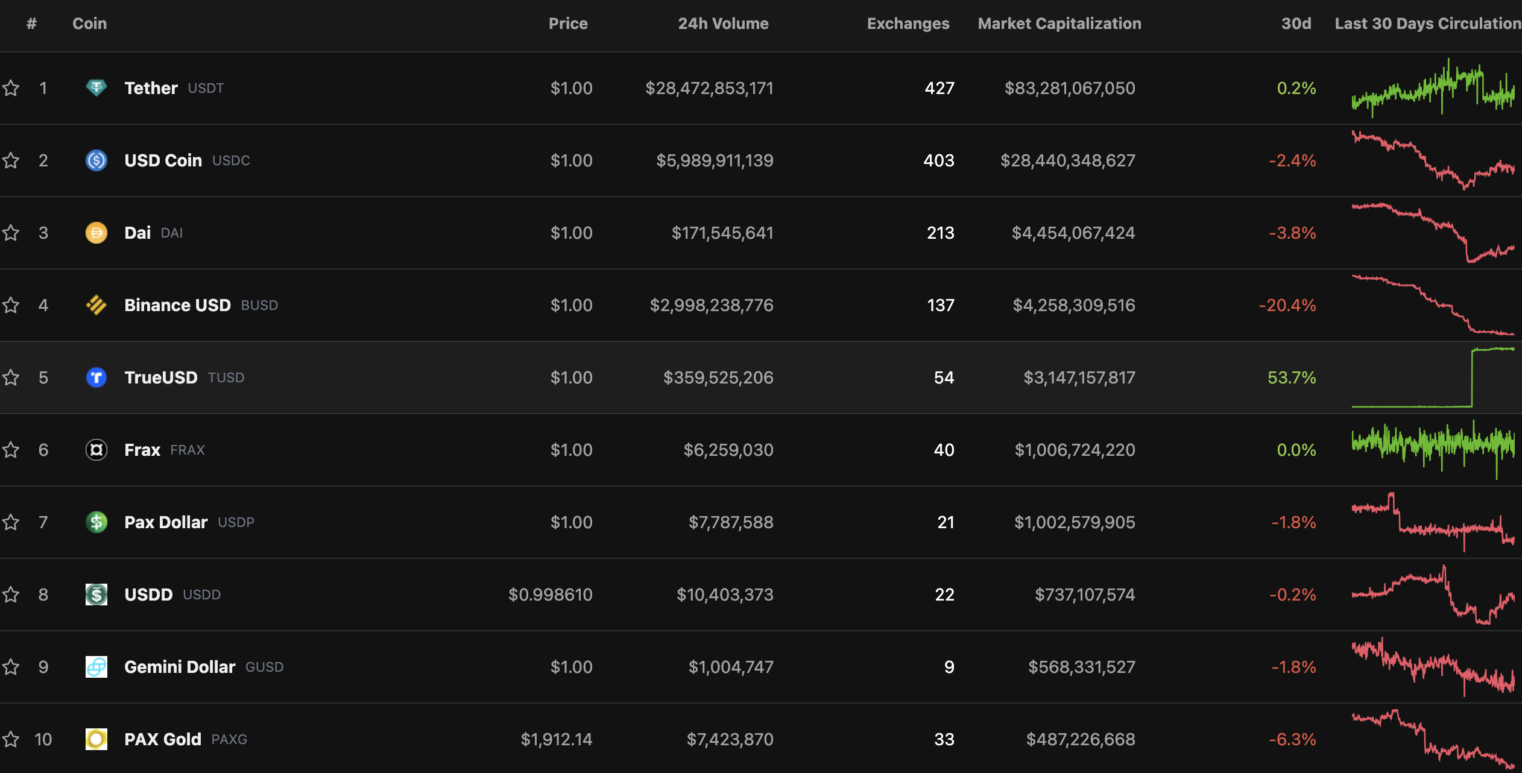Click the Dai coin logo icon
Image resolution: width=1522 pixels, height=773 pixels.
[96, 233]
